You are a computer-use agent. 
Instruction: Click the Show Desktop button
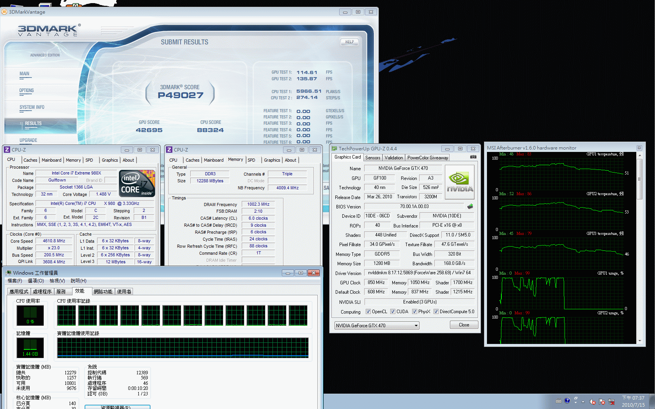coord(652,401)
